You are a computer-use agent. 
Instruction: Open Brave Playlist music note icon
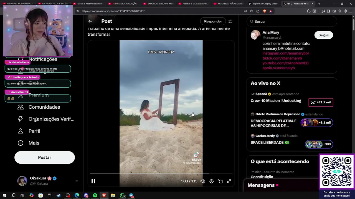pyautogui.click(x=323, y=11)
